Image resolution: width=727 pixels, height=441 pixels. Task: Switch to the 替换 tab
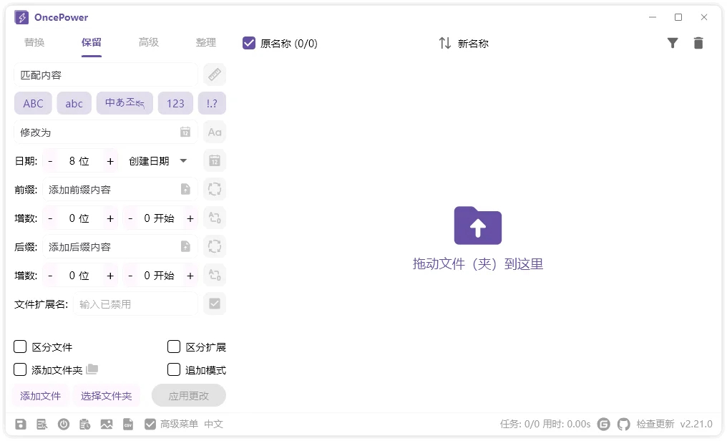(x=34, y=43)
